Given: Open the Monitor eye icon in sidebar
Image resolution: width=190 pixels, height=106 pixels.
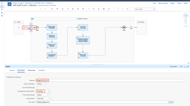Looking at the screenshot, I should tap(2, 9).
